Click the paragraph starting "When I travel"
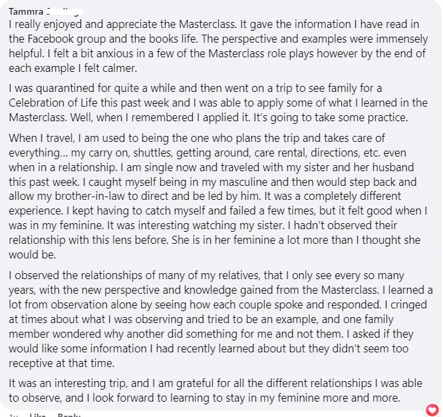Image resolution: width=443 pixels, height=417 pixels. pos(218,196)
